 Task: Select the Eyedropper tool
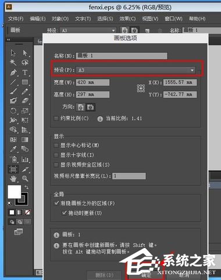pyautogui.click(x=13, y=149)
